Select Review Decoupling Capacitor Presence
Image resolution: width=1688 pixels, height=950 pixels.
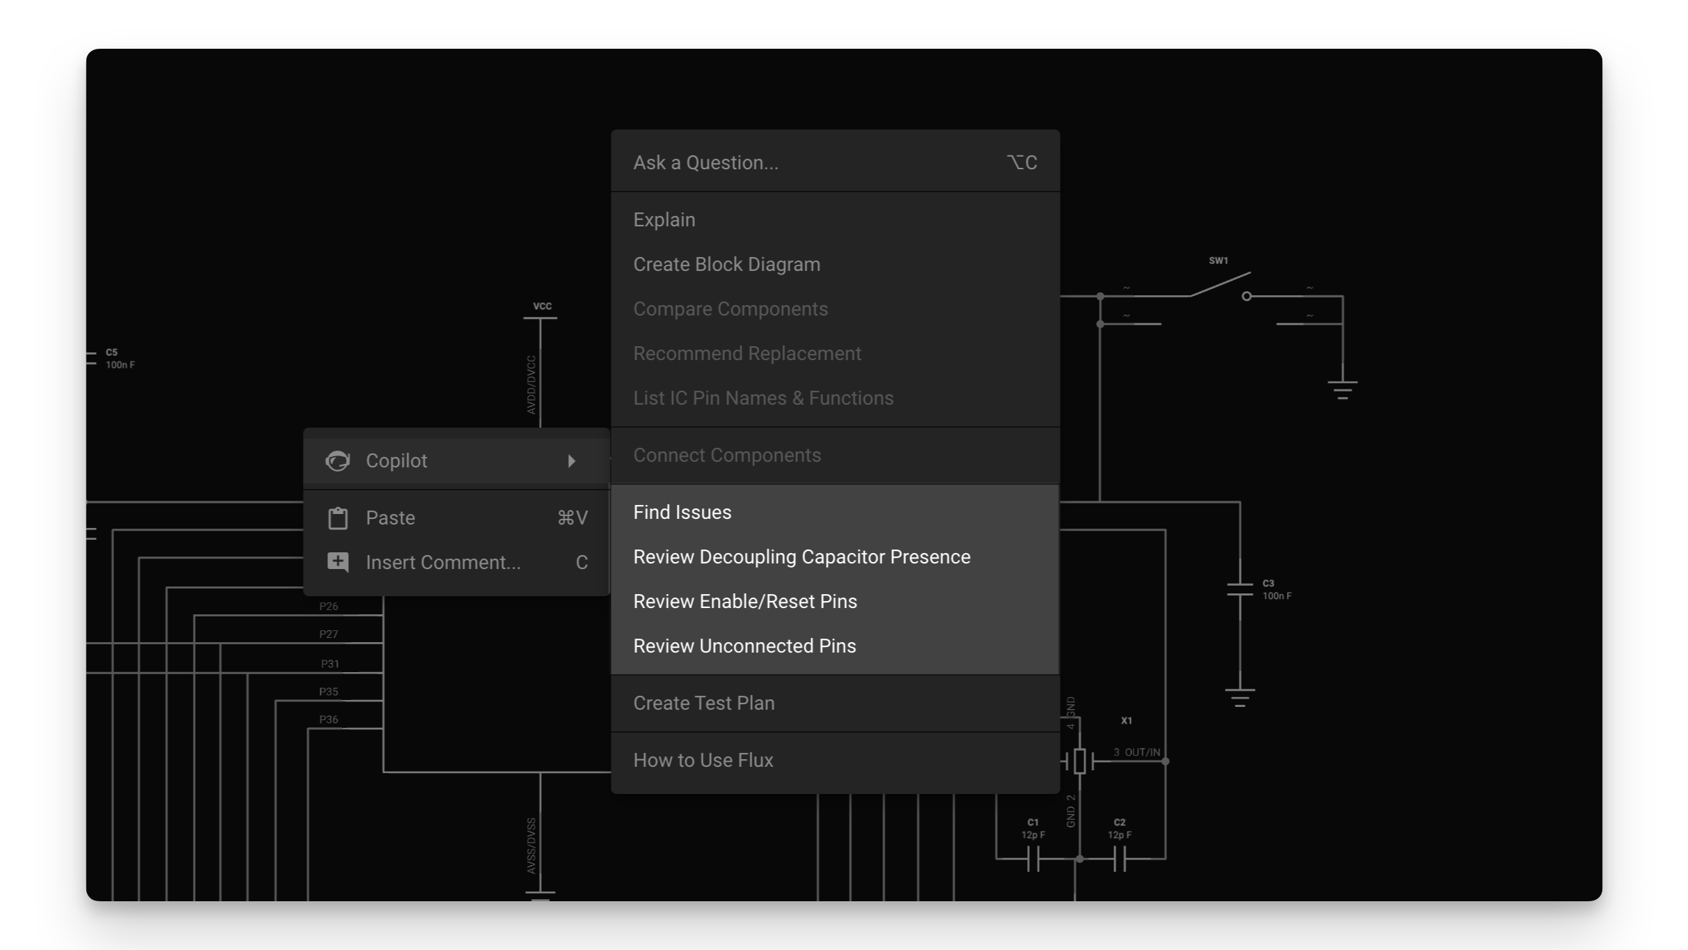802,556
